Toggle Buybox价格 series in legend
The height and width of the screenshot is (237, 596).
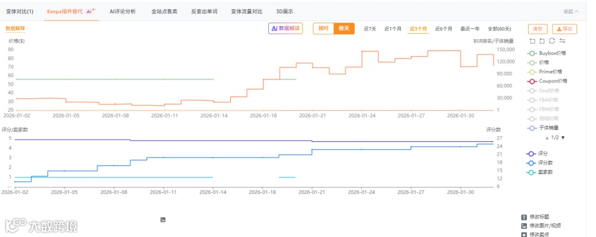point(546,53)
